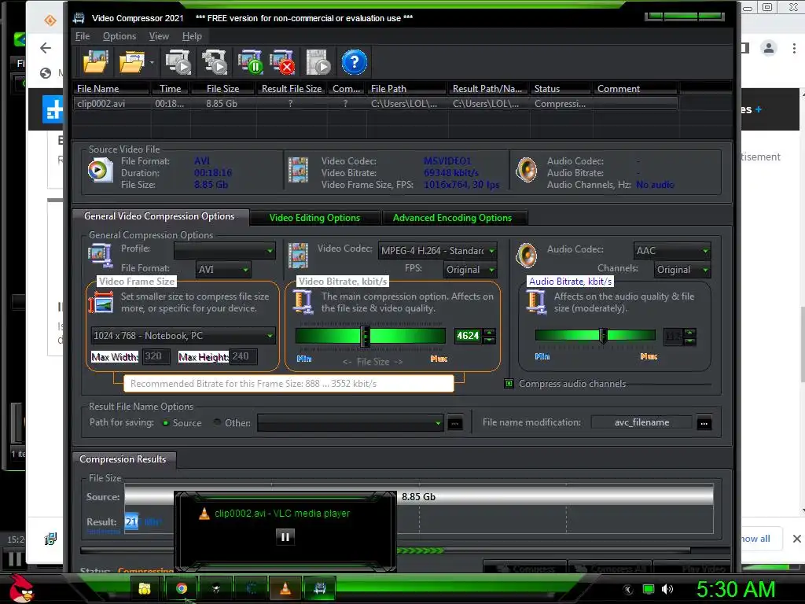Click Source Video File play-disc icon
This screenshot has height=604, width=805.
(x=100, y=170)
